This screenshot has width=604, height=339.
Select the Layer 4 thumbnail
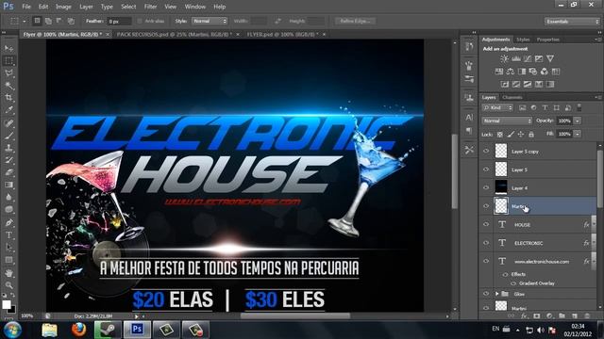coord(501,187)
